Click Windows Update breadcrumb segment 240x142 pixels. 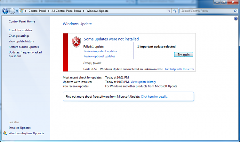tap(97, 11)
